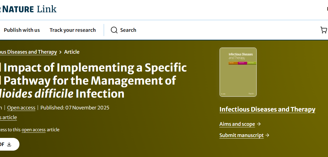The width and height of the screenshot is (328, 157).
Task: Select the Submit manuscript link
Action: [x=241, y=135]
